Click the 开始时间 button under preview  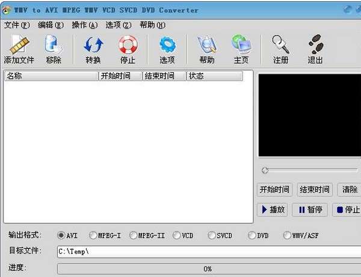(x=275, y=190)
